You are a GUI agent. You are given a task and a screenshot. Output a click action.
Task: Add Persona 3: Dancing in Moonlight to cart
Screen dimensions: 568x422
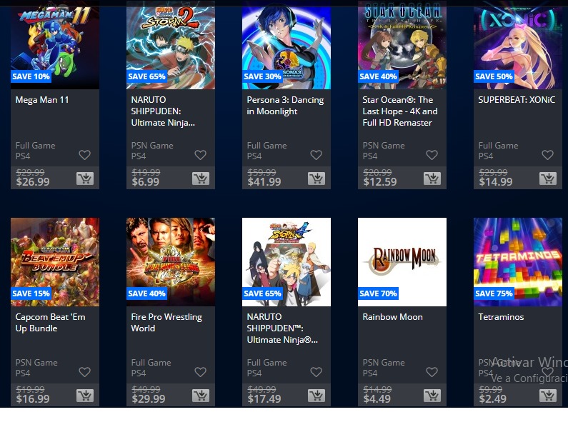(x=317, y=179)
